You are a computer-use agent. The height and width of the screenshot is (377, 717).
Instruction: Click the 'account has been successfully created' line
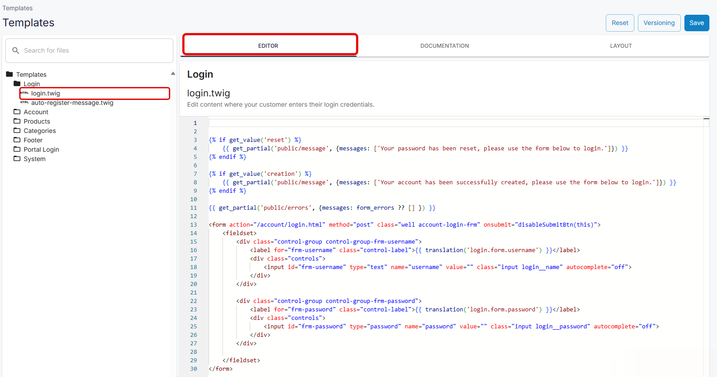click(449, 182)
